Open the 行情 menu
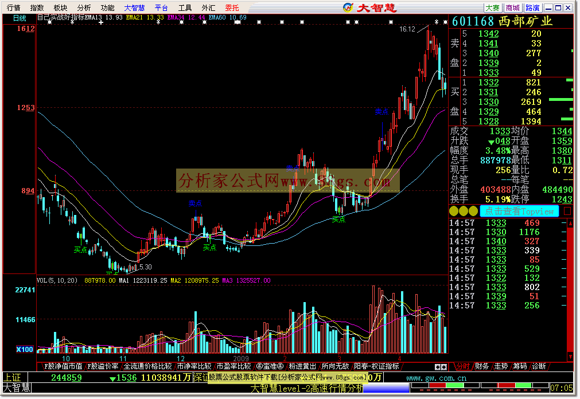Screen dimensions: 580x399 click(x=14, y=8)
